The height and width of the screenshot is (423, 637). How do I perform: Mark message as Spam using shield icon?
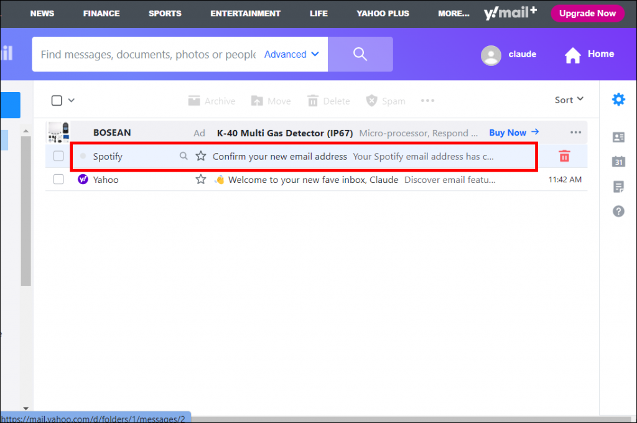click(385, 100)
